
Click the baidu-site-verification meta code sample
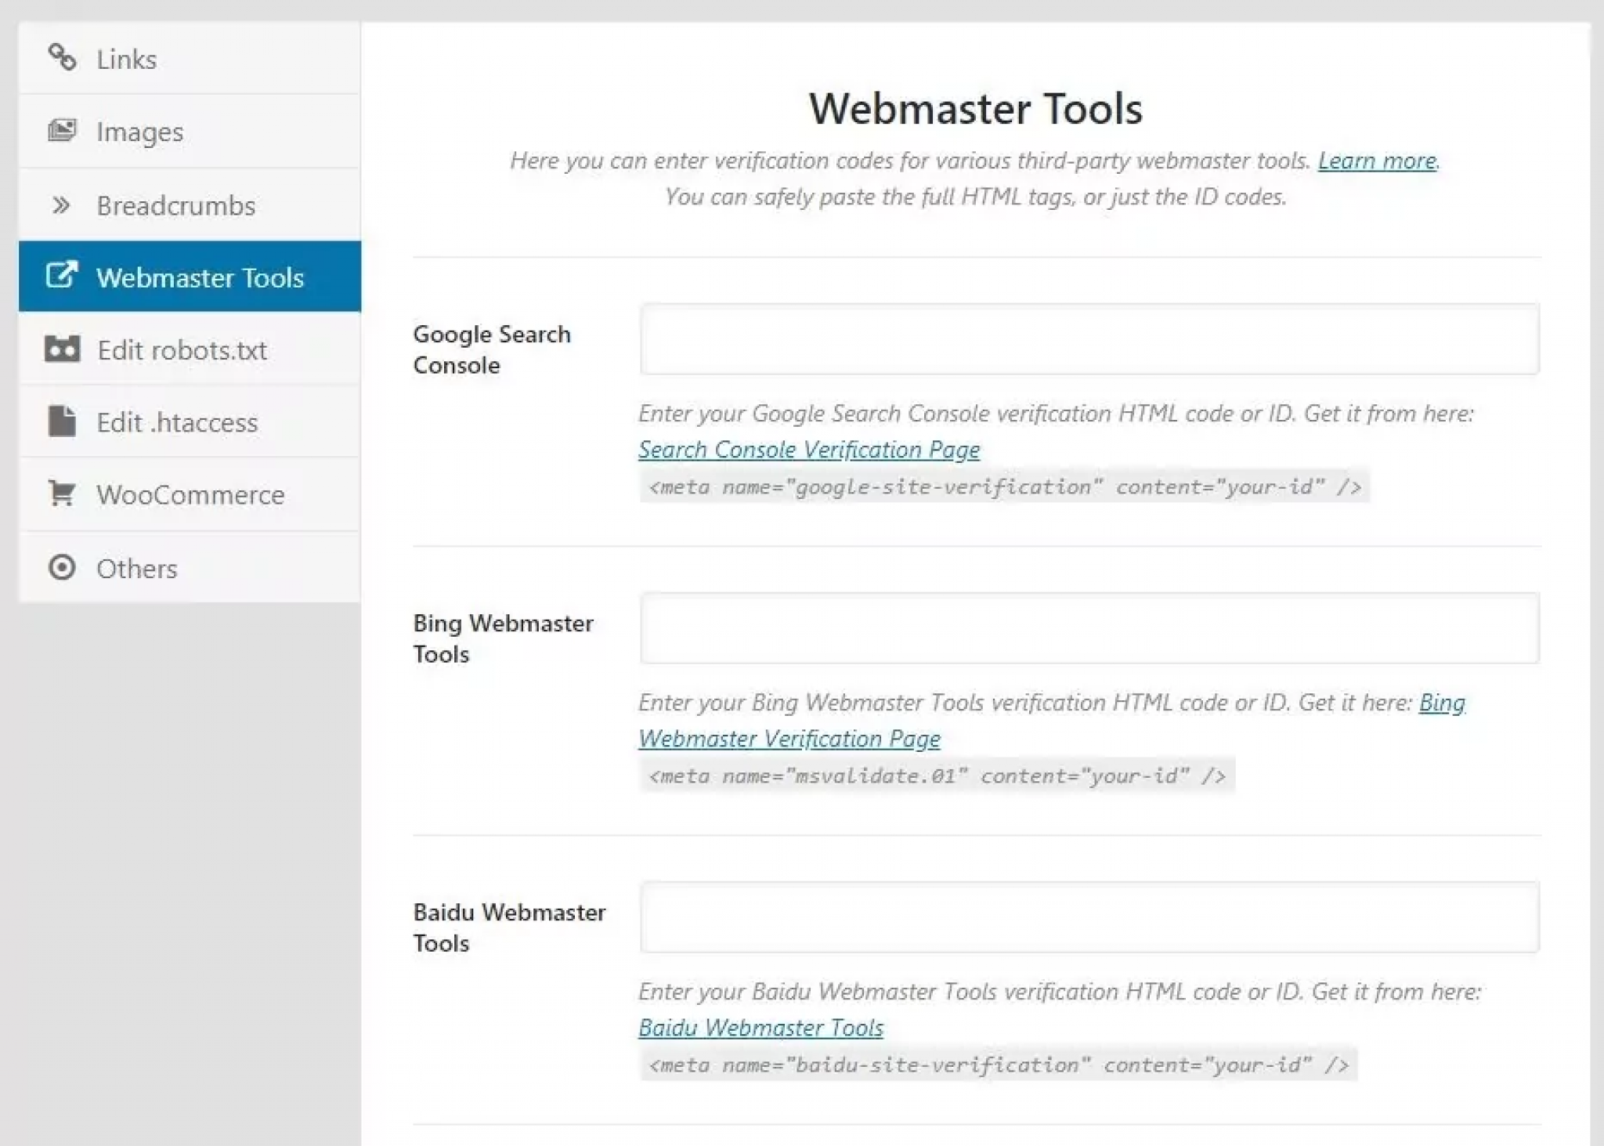(999, 1065)
